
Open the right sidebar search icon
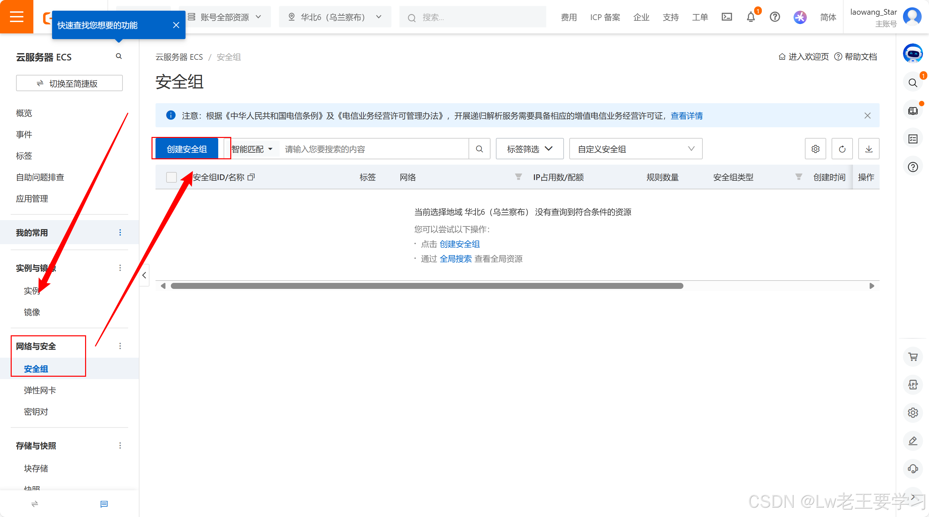[x=913, y=83]
